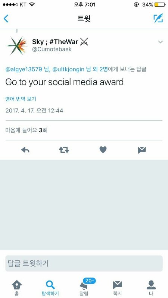Open Sky's profile picture
This screenshot has width=168, height=298.
pos(17,46)
